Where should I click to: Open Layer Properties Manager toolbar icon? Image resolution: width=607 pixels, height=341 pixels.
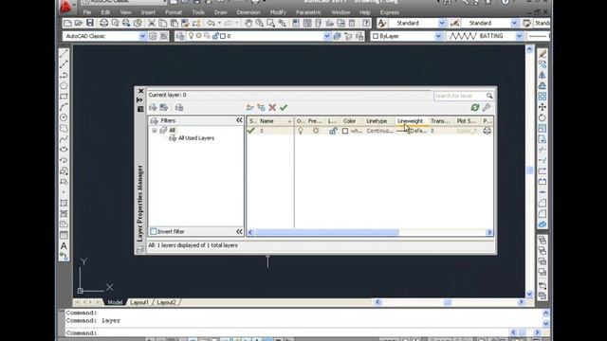pos(180,36)
